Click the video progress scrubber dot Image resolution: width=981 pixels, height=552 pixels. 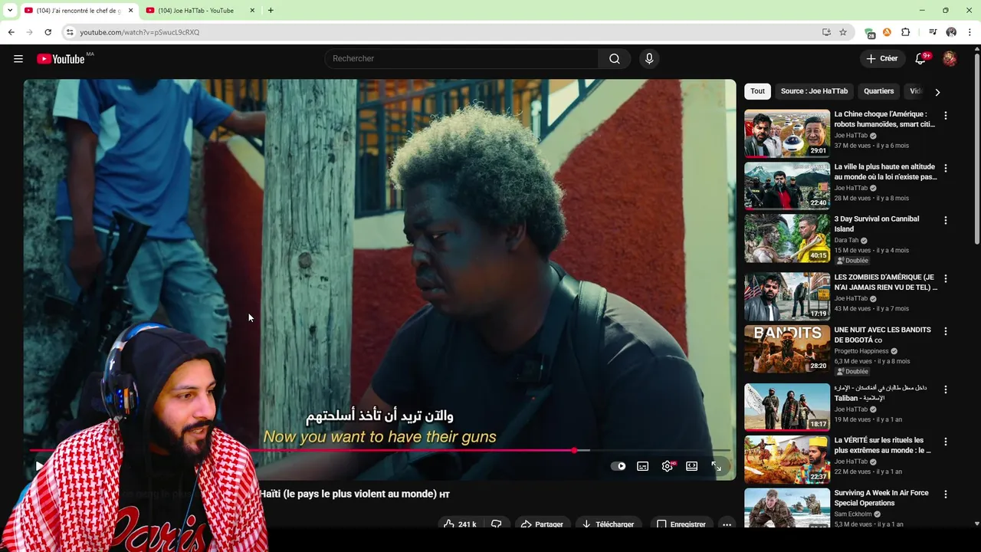pos(574,450)
